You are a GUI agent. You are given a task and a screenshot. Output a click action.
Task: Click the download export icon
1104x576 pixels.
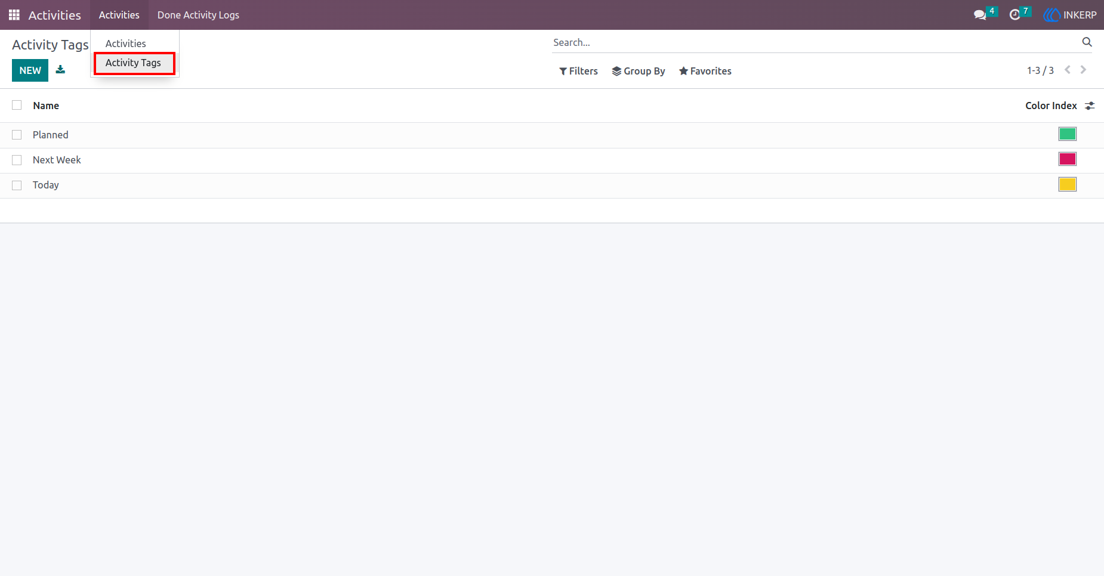click(60, 70)
